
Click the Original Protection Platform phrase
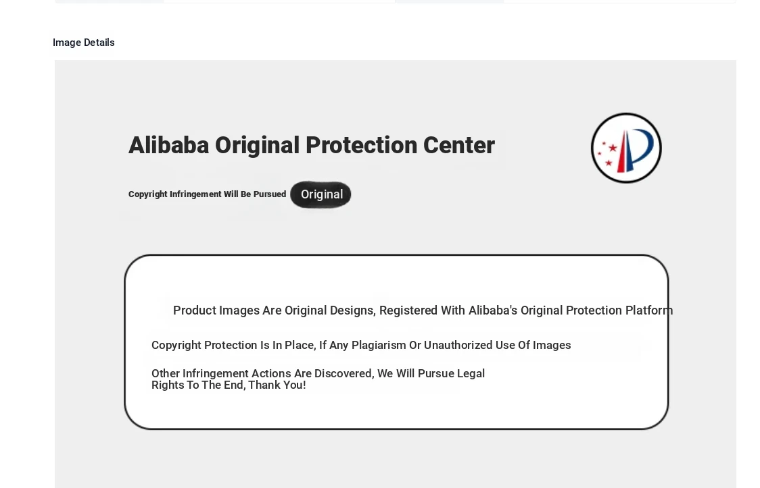click(596, 310)
